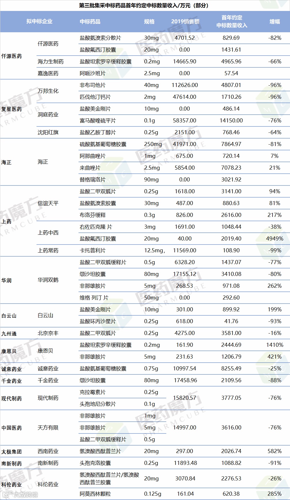This screenshot has height=500, width=290.
Task: Select the 10997.54 sales figure
Action: (185, 368)
